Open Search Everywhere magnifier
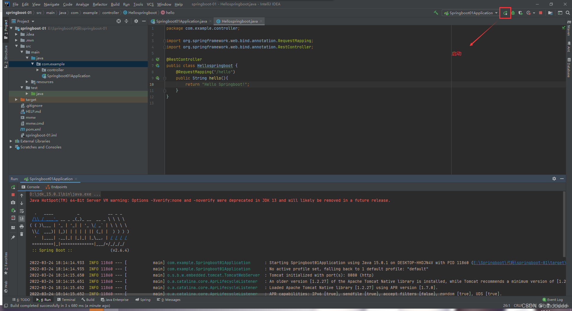This screenshot has height=311, width=572. 568,13
